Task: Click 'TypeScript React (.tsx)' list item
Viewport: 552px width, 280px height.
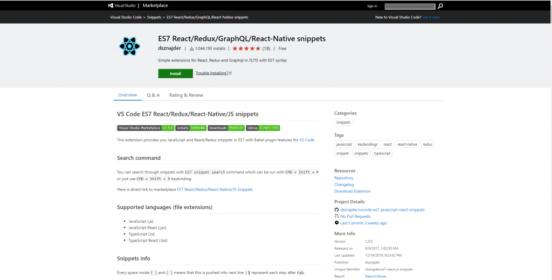Action: coord(148,241)
